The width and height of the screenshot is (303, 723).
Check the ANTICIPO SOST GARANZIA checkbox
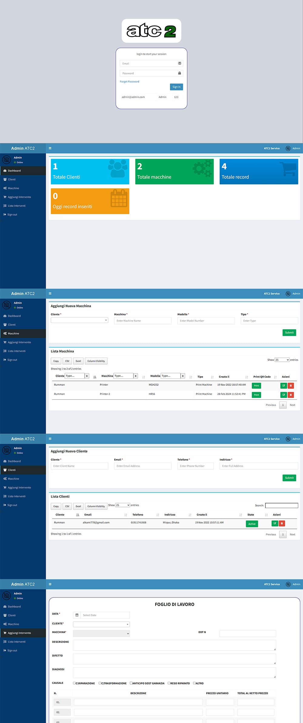tap(131, 683)
